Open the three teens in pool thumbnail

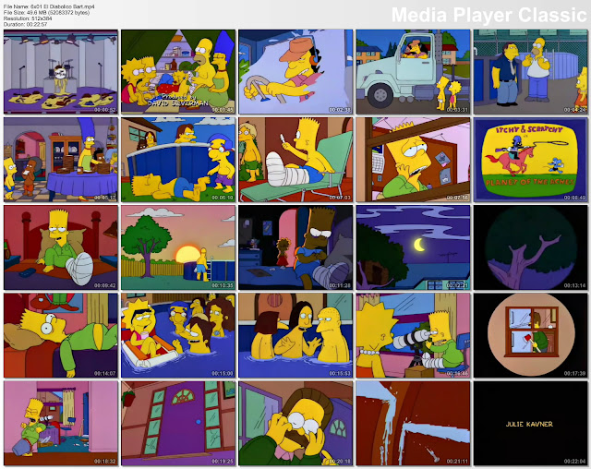(x=295, y=335)
